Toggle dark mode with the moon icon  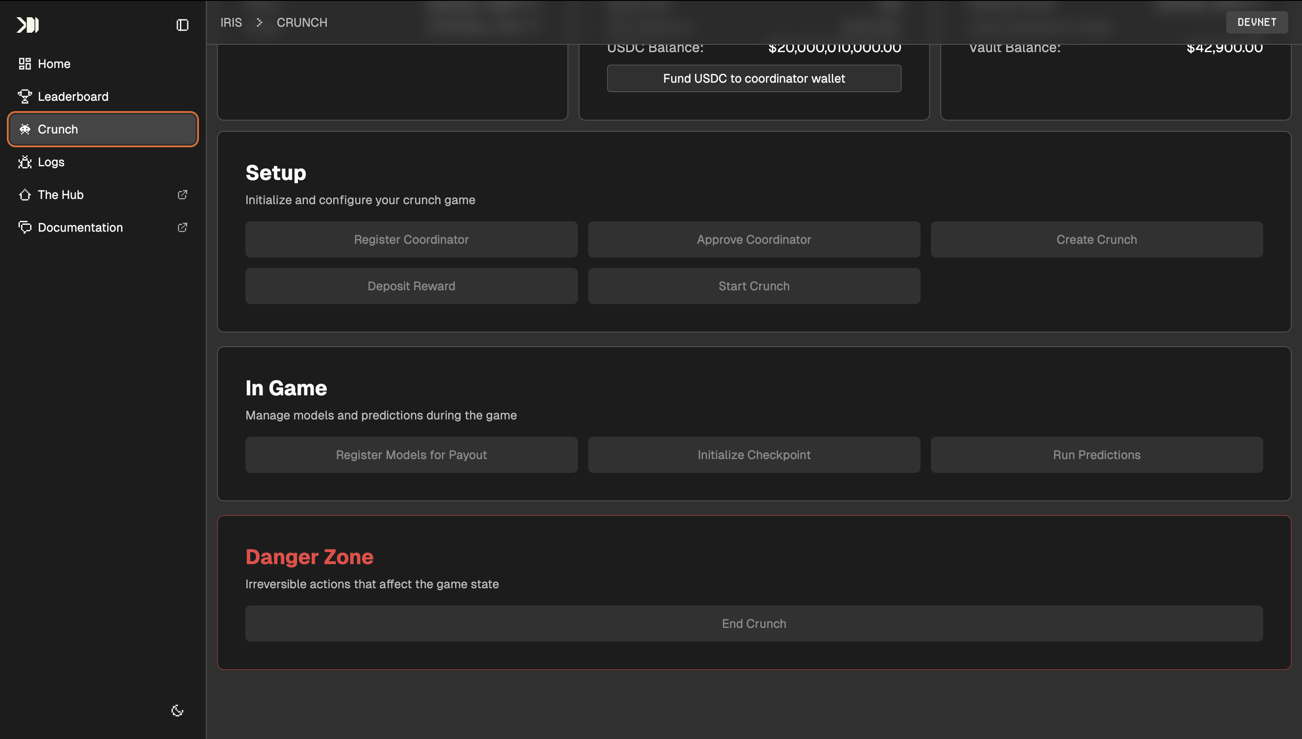point(177,711)
